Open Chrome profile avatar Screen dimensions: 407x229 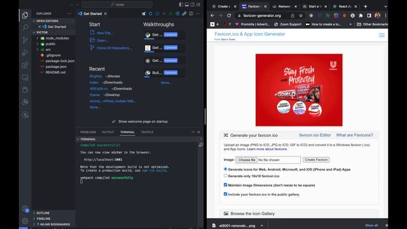click(x=377, y=15)
